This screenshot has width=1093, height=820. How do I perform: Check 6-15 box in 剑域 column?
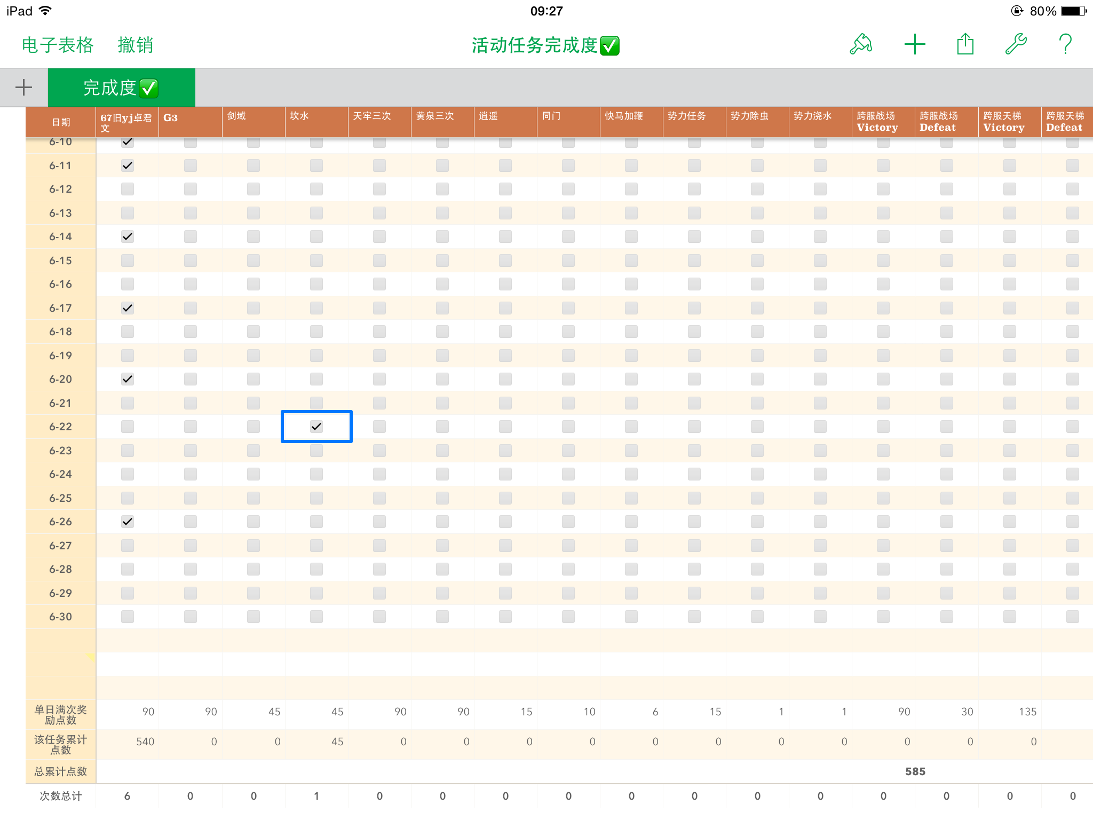pyautogui.click(x=254, y=261)
